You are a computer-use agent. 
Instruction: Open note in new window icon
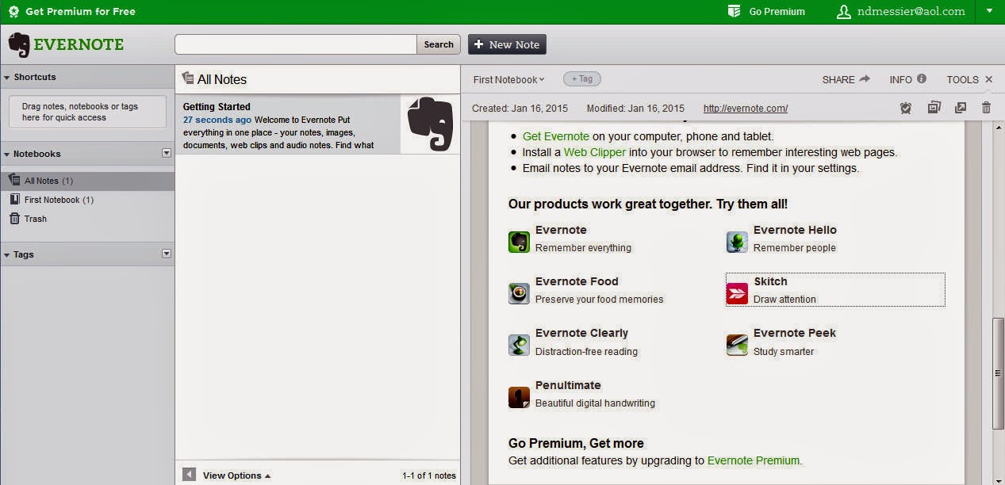[x=961, y=108]
